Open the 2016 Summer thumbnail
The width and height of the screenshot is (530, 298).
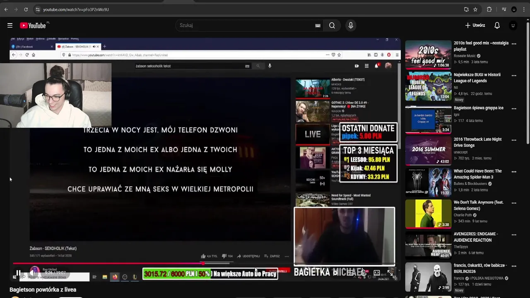428,150
